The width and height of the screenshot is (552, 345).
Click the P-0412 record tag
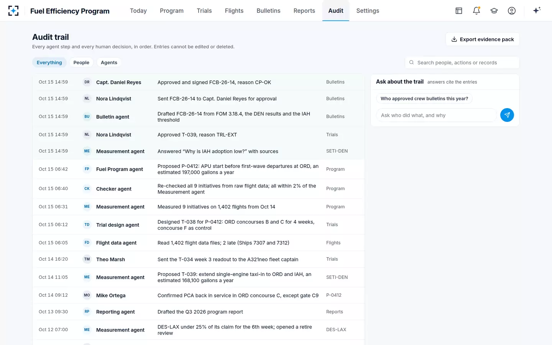click(x=334, y=295)
